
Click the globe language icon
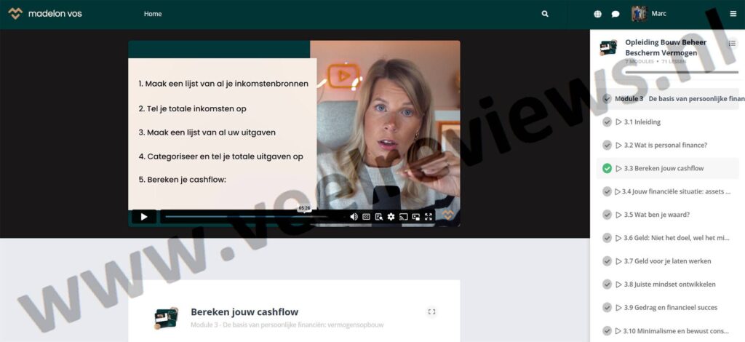coord(598,14)
